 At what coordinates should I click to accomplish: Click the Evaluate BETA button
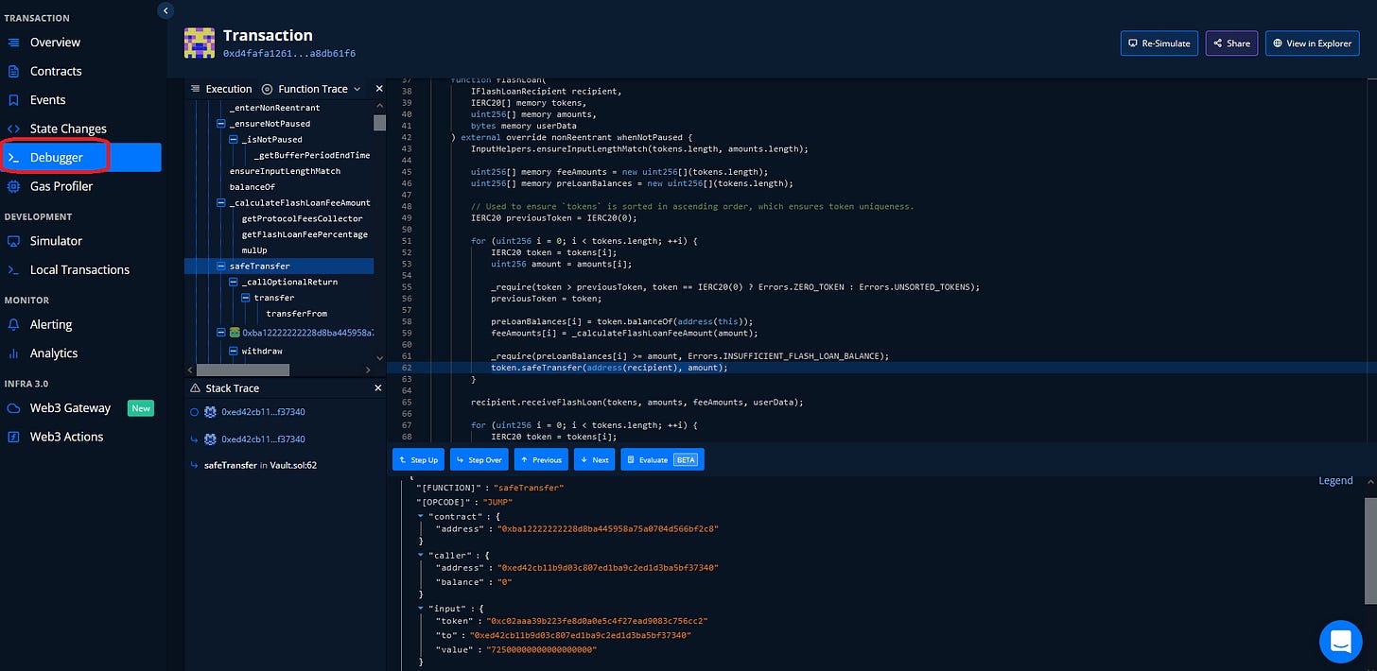662,459
